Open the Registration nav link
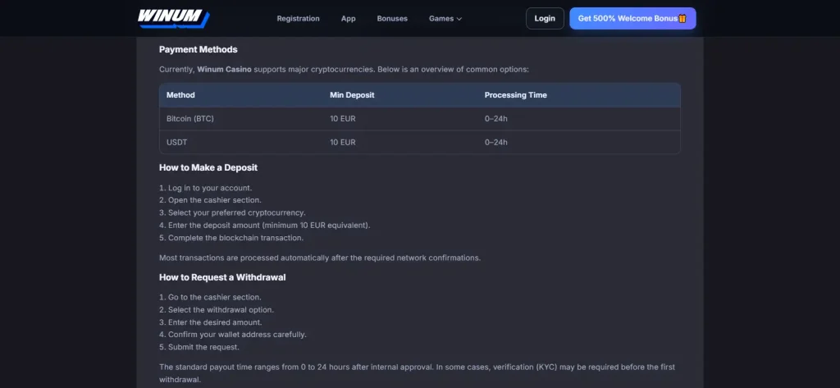This screenshot has height=388, width=840. tap(298, 18)
